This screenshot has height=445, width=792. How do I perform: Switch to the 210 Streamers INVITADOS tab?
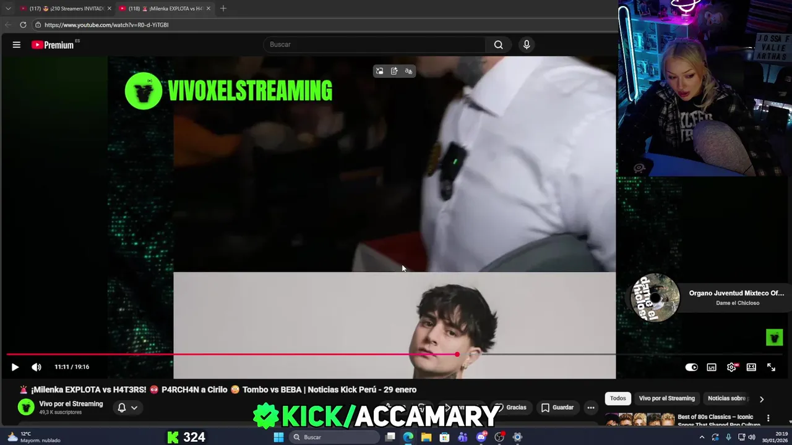click(65, 9)
